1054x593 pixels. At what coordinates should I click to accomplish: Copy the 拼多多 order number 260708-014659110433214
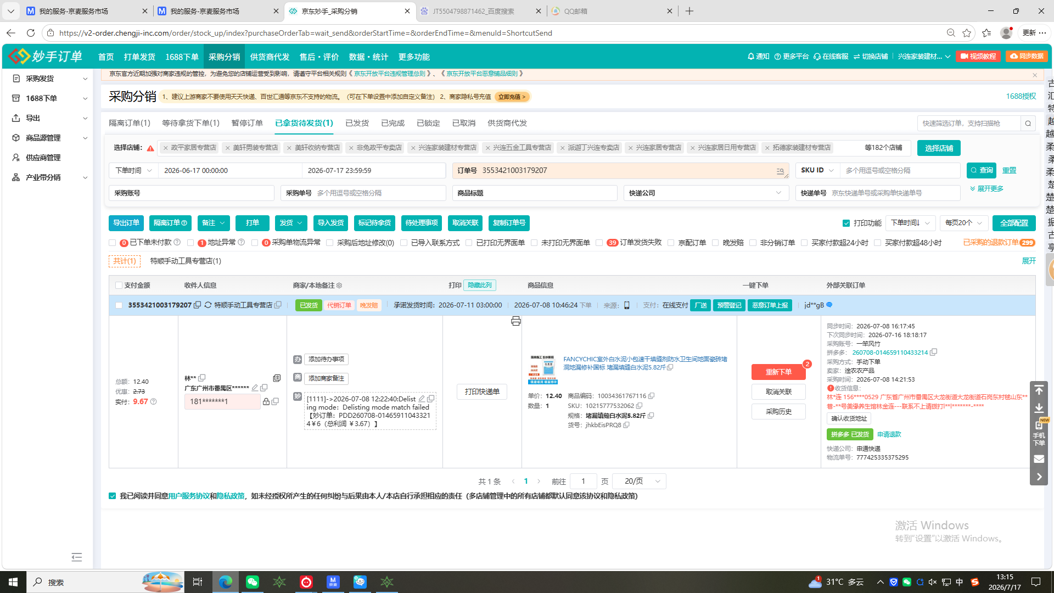933,353
